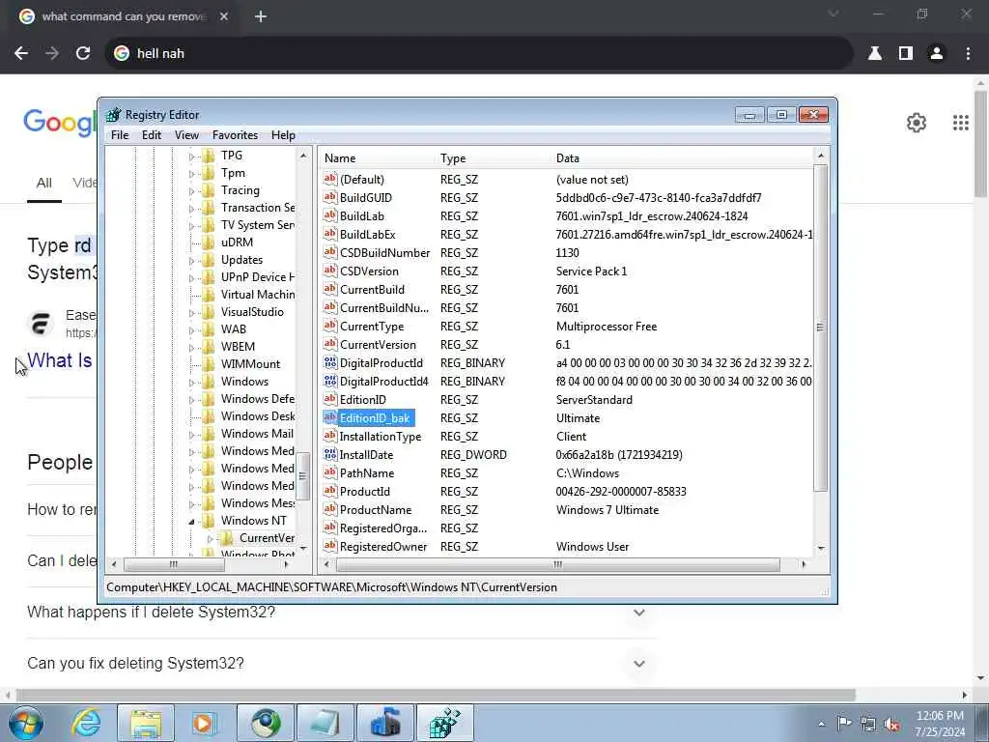Expand the WBEM tree node
The height and width of the screenshot is (742, 989).
coord(192,347)
